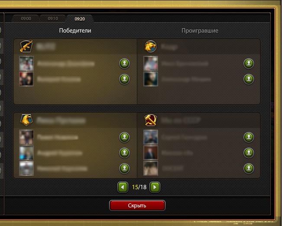The image size is (282, 226).
Task: Click the golden AK-47 rifle clan emblem
Action: pyautogui.click(x=26, y=46)
